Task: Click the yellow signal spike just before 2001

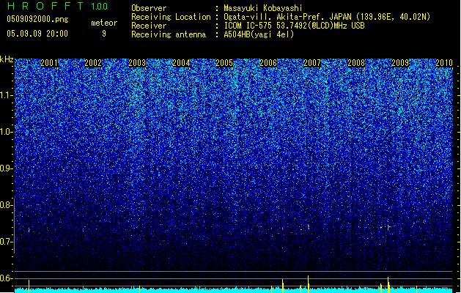Action: pyautogui.click(x=29, y=285)
